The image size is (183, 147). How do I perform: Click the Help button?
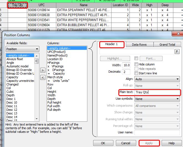(x=171, y=143)
